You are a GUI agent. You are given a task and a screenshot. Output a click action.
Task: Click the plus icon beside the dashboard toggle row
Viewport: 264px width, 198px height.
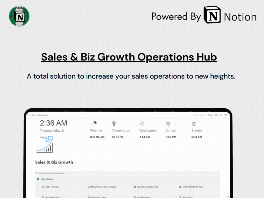click(31, 173)
